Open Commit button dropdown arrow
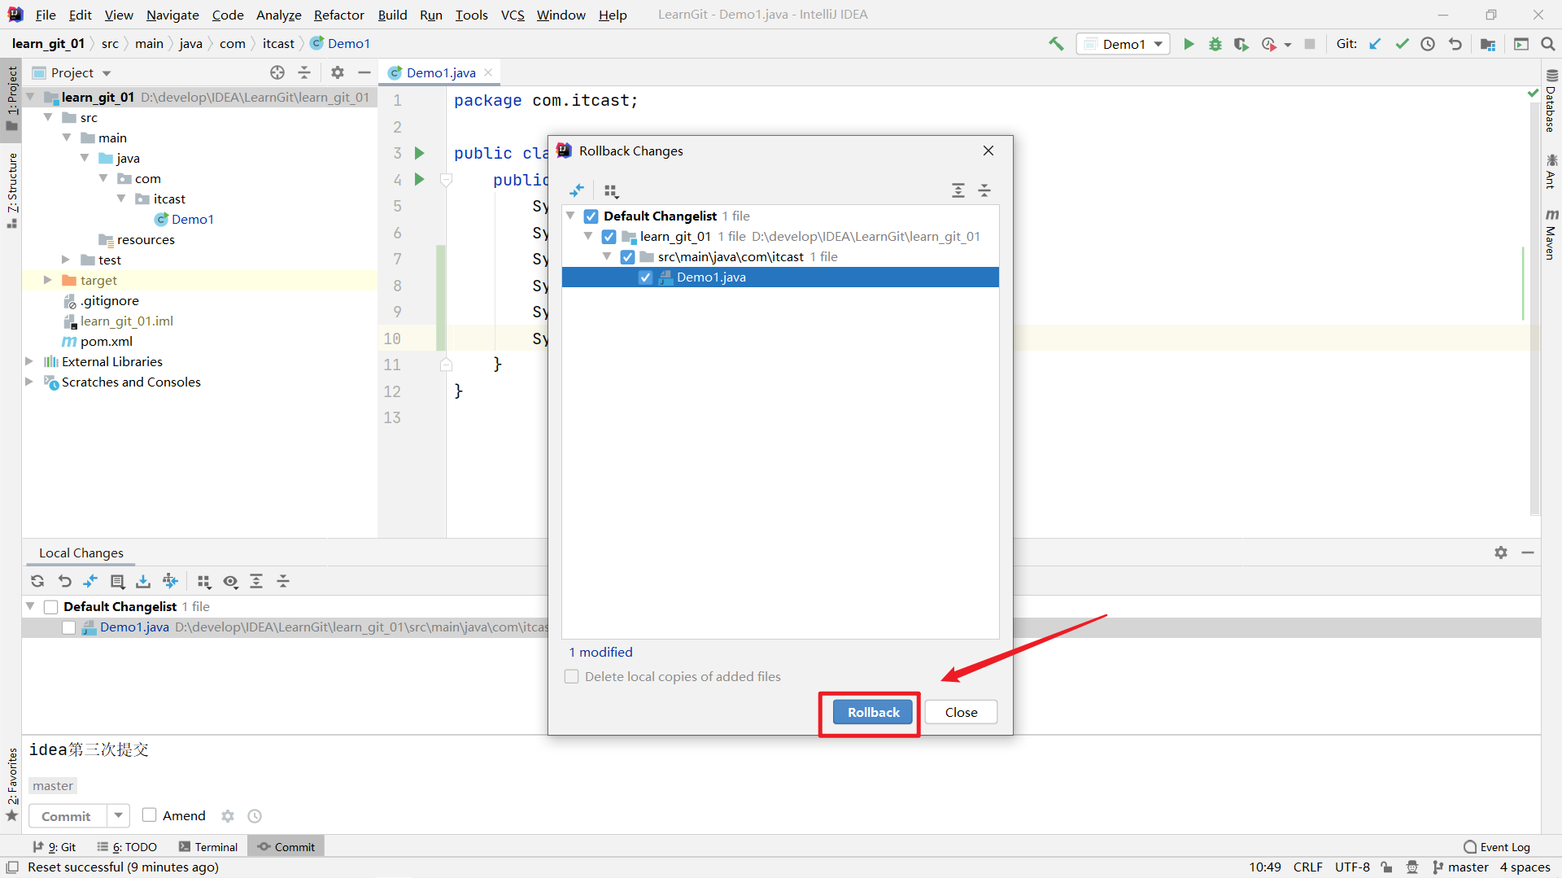Image resolution: width=1562 pixels, height=878 pixels. click(118, 815)
